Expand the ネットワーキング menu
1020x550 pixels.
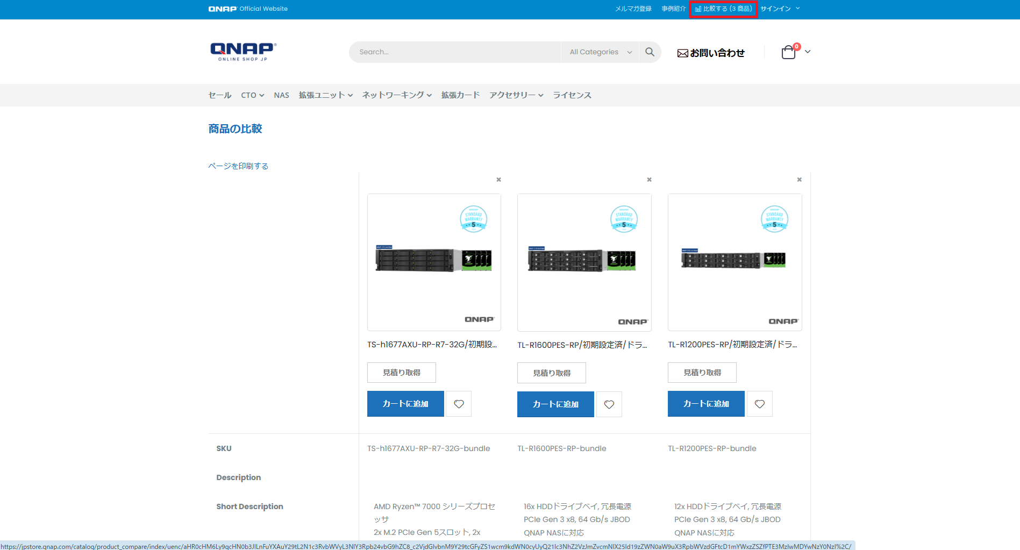point(397,95)
